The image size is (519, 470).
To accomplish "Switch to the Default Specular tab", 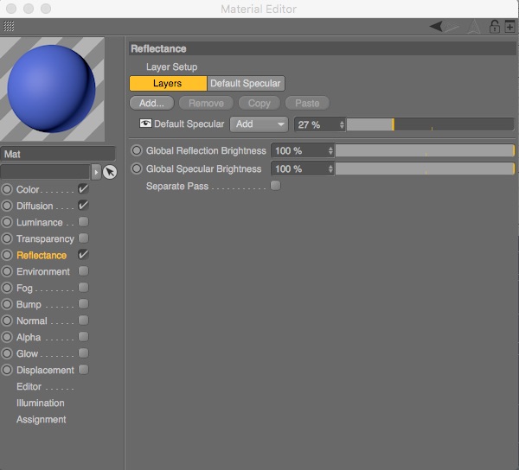I will click(x=245, y=84).
